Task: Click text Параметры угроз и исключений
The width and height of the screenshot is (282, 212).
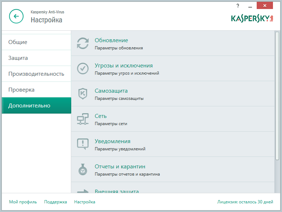Action: (127, 73)
